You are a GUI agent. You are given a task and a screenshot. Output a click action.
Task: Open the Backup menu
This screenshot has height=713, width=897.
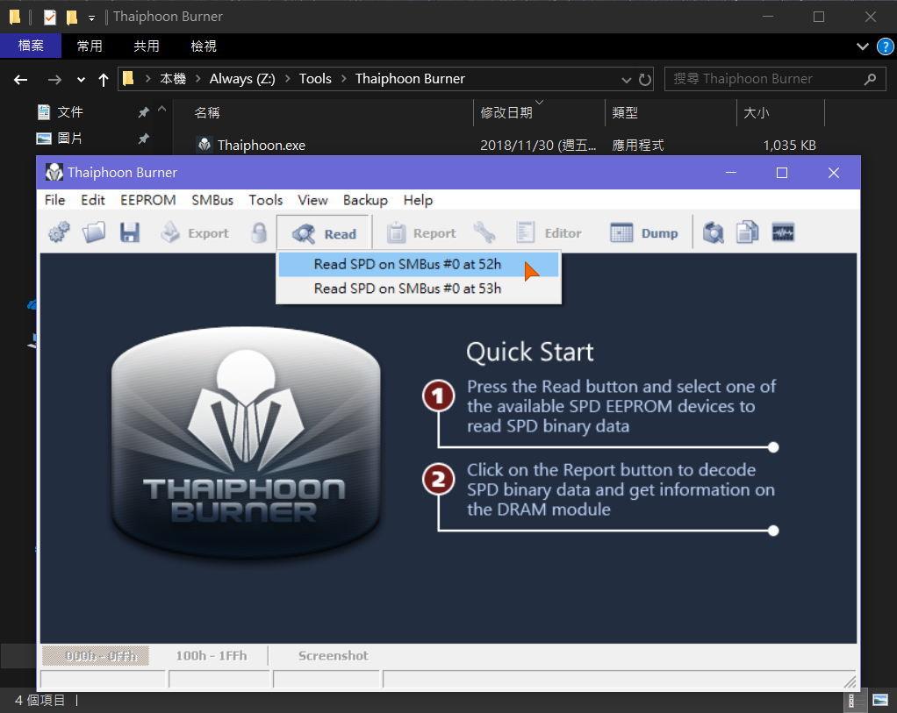click(x=365, y=200)
